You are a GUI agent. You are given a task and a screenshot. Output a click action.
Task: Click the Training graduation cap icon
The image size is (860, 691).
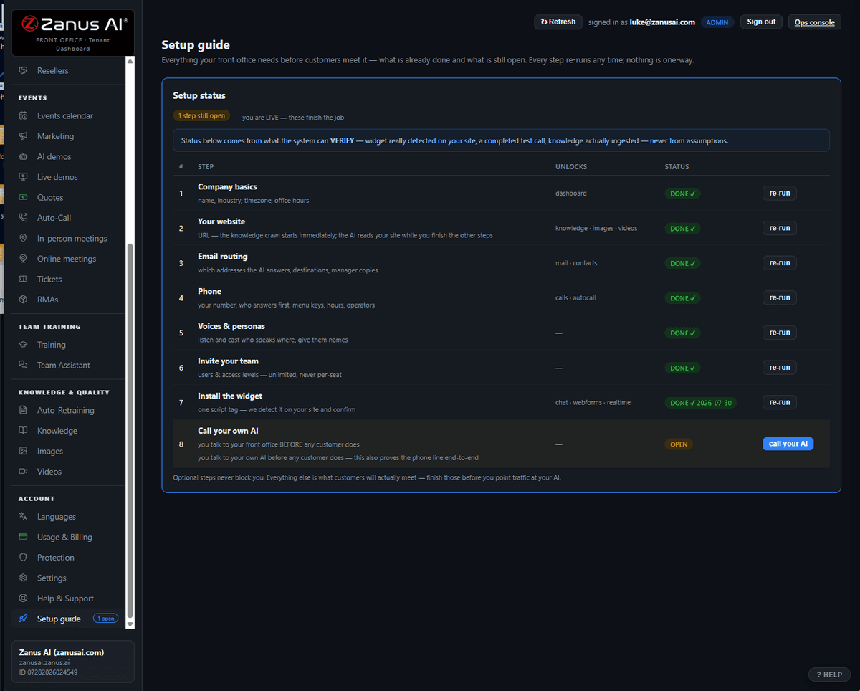click(x=24, y=345)
